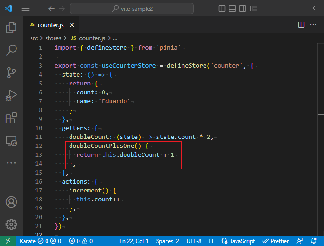This screenshot has width=324, height=246.
Task: Click the text 'pinia' on line 1
Action: pos(169,48)
